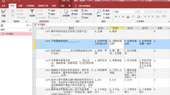The height and width of the screenshot is (95, 170).
Task: Select the row selector for record 1471
Action: point(34,44)
